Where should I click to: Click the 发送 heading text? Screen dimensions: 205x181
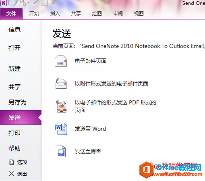click(x=62, y=33)
